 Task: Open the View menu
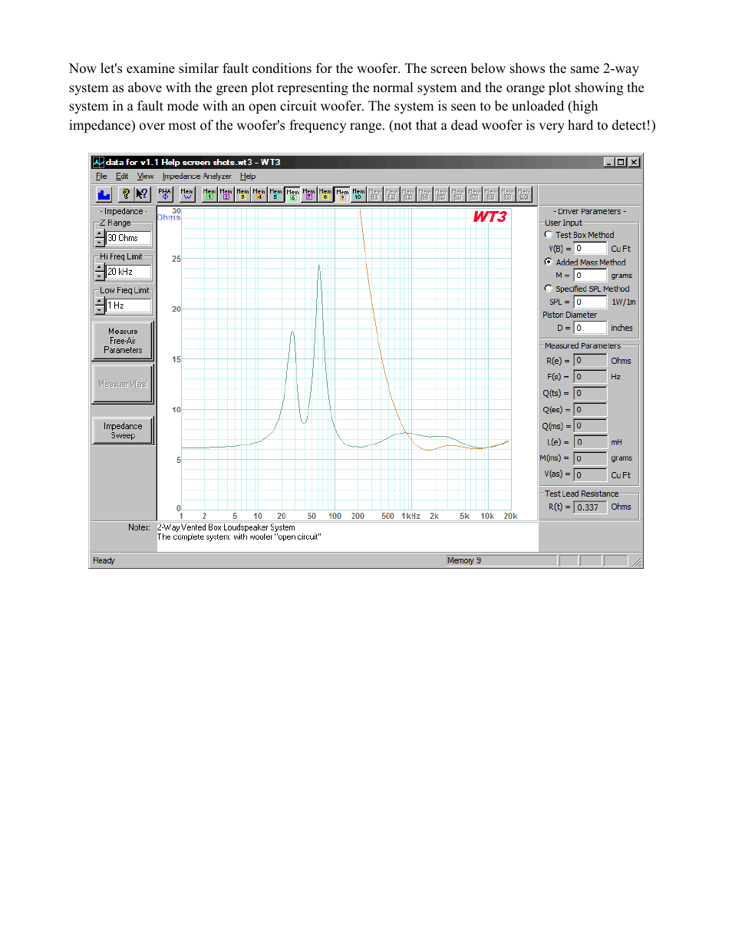[x=145, y=176]
